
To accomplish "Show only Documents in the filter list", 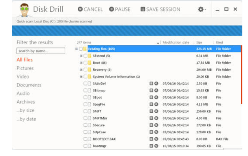I will 29,85.
